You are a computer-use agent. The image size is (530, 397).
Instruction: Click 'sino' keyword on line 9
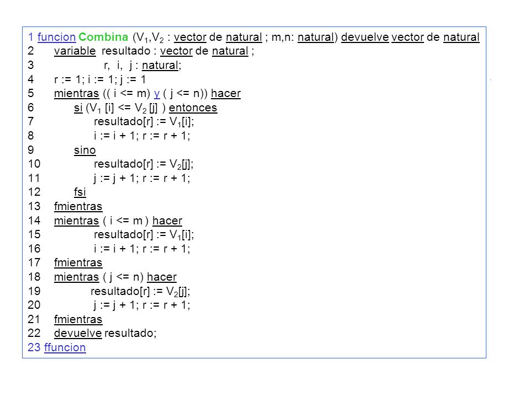click(x=85, y=150)
